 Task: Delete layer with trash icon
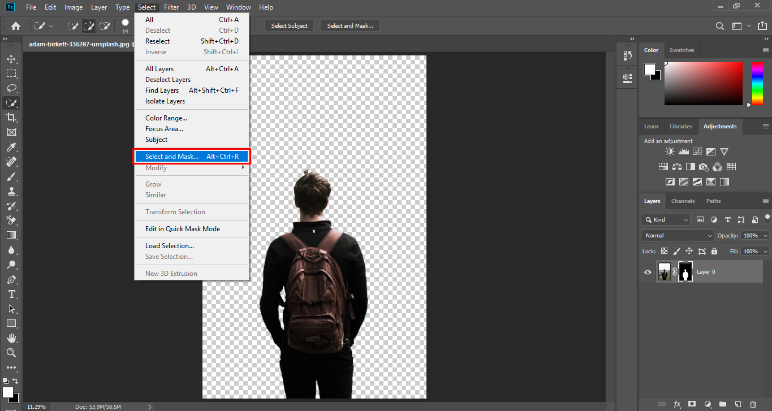(753, 404)
